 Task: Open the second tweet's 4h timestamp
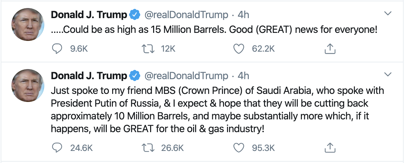(243, 76)
